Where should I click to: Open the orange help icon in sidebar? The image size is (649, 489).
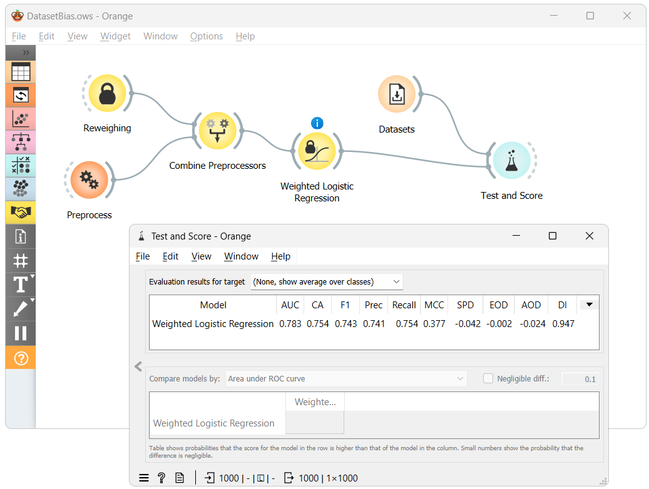21,358
